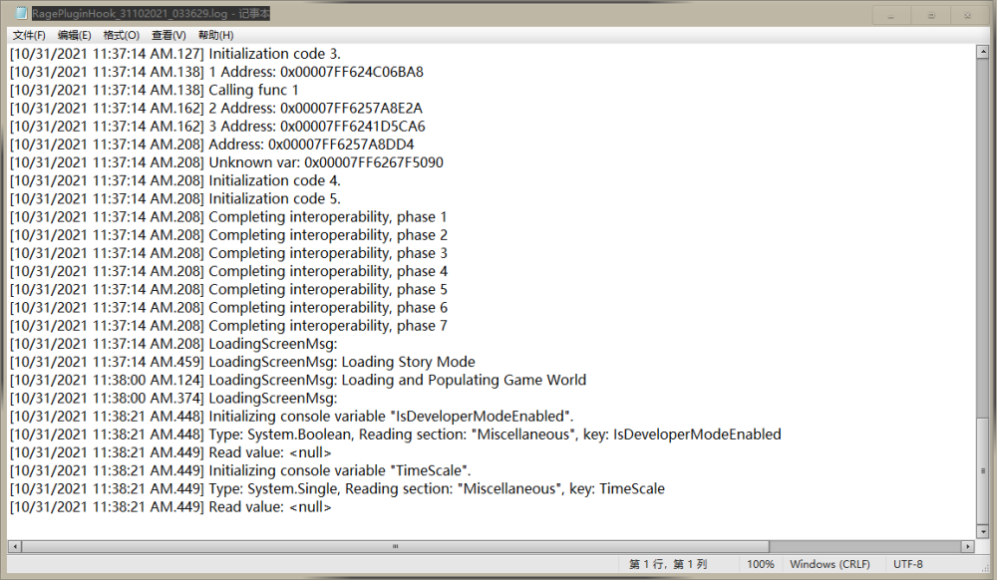This screenshot has height=580, width=997.
Task: Click vertical scrollbar's bottom down arrow
Action: 983,531
